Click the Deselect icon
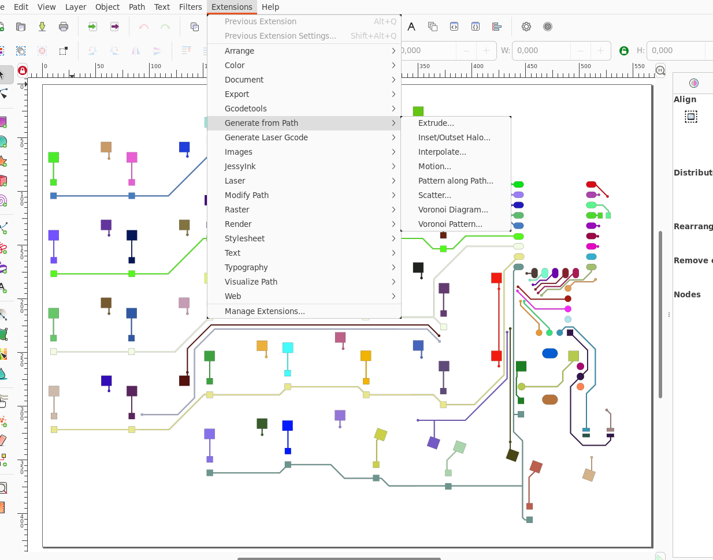Image resolution: width=713 pixels, height=560 pixels. (42, 51)
